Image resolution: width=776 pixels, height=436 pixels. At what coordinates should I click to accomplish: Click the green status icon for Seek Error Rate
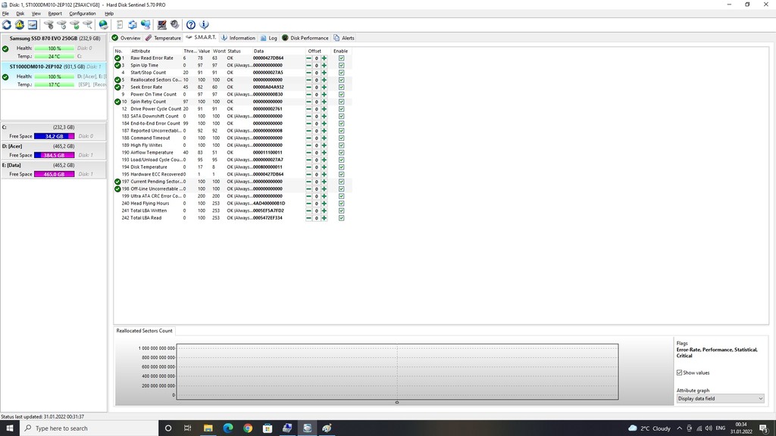click(x=117, y=87)
